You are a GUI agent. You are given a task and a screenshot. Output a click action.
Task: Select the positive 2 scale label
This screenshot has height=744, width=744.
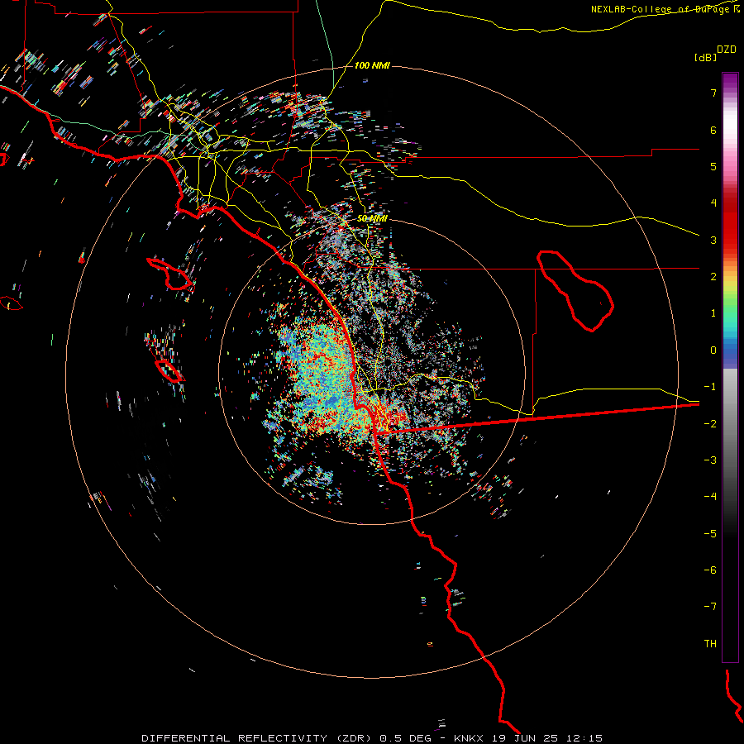click(x=713, y=277)
